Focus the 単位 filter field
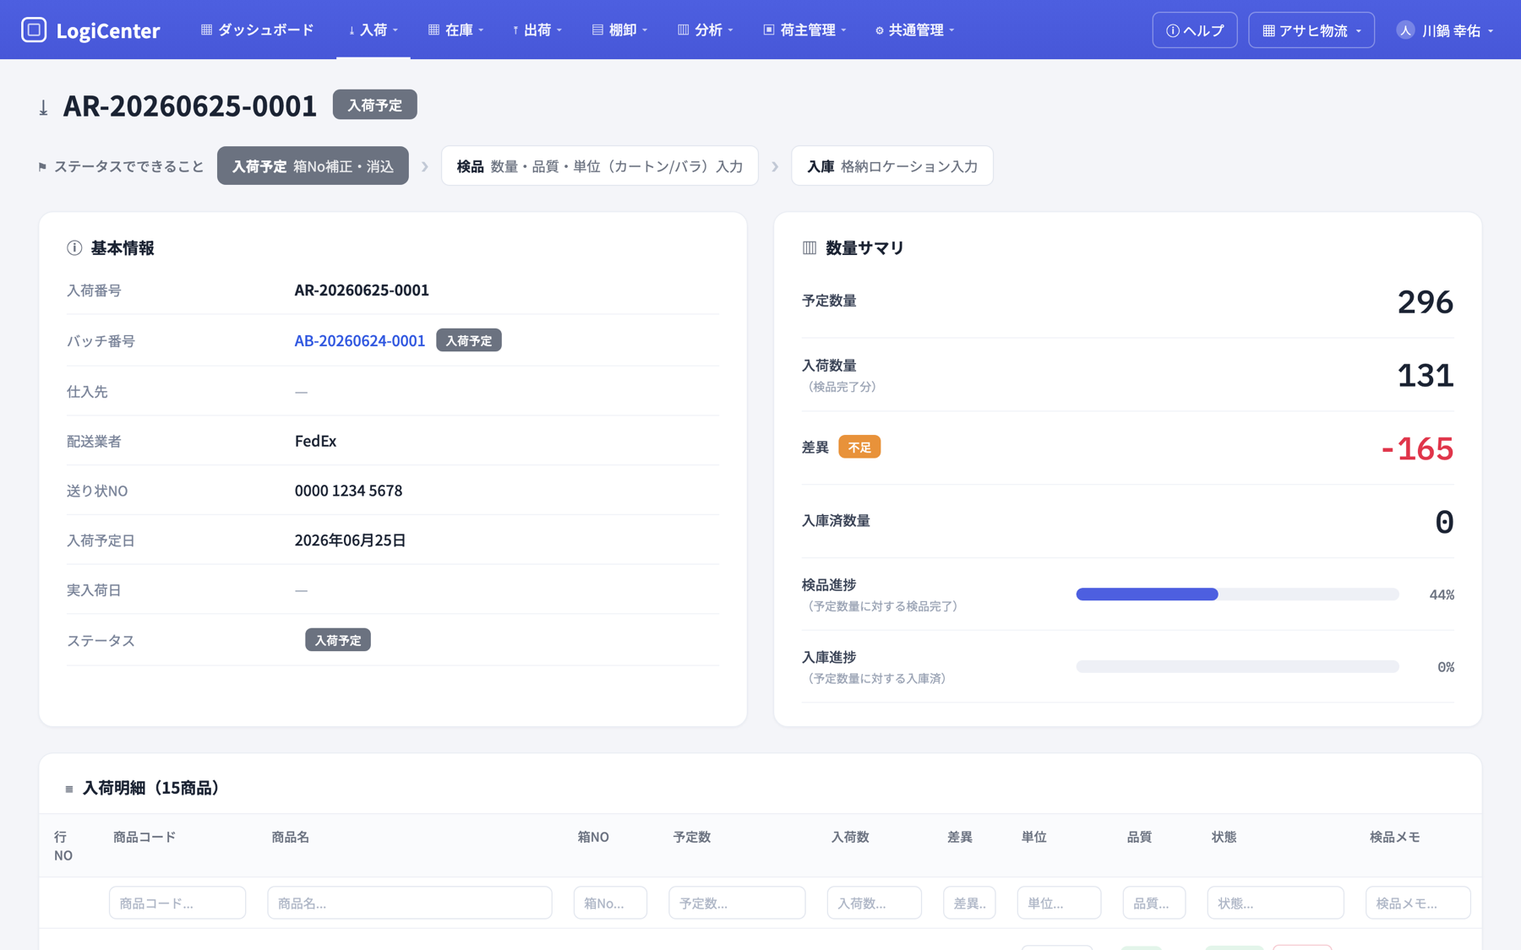1521x950 pixels. coord(1059,903)
